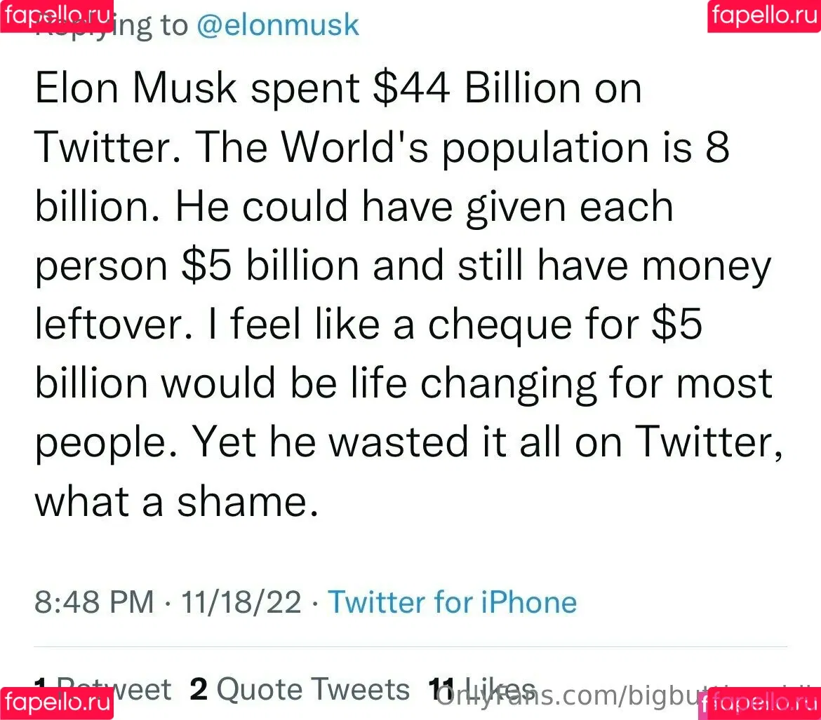Show the 11 Likes list
The height and width of the screenshot is (720, 821).
[x=481, y=689]
